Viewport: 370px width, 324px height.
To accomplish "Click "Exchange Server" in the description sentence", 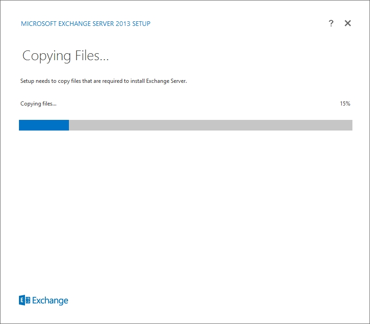I will coord(166,81).
